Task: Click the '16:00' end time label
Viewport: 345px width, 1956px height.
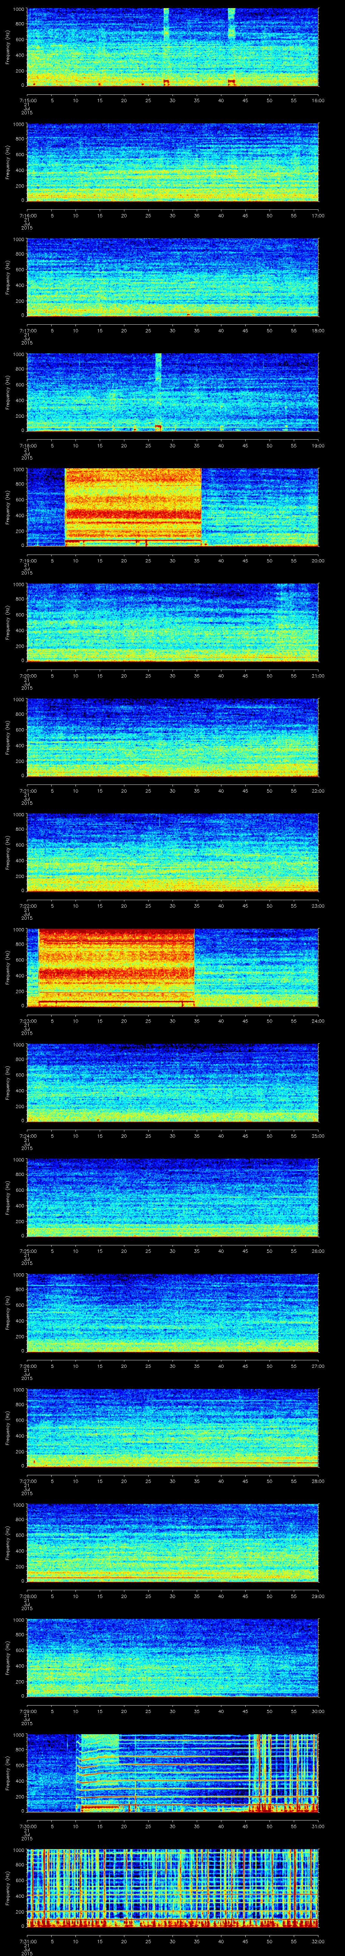Action: tap(318, 99)
